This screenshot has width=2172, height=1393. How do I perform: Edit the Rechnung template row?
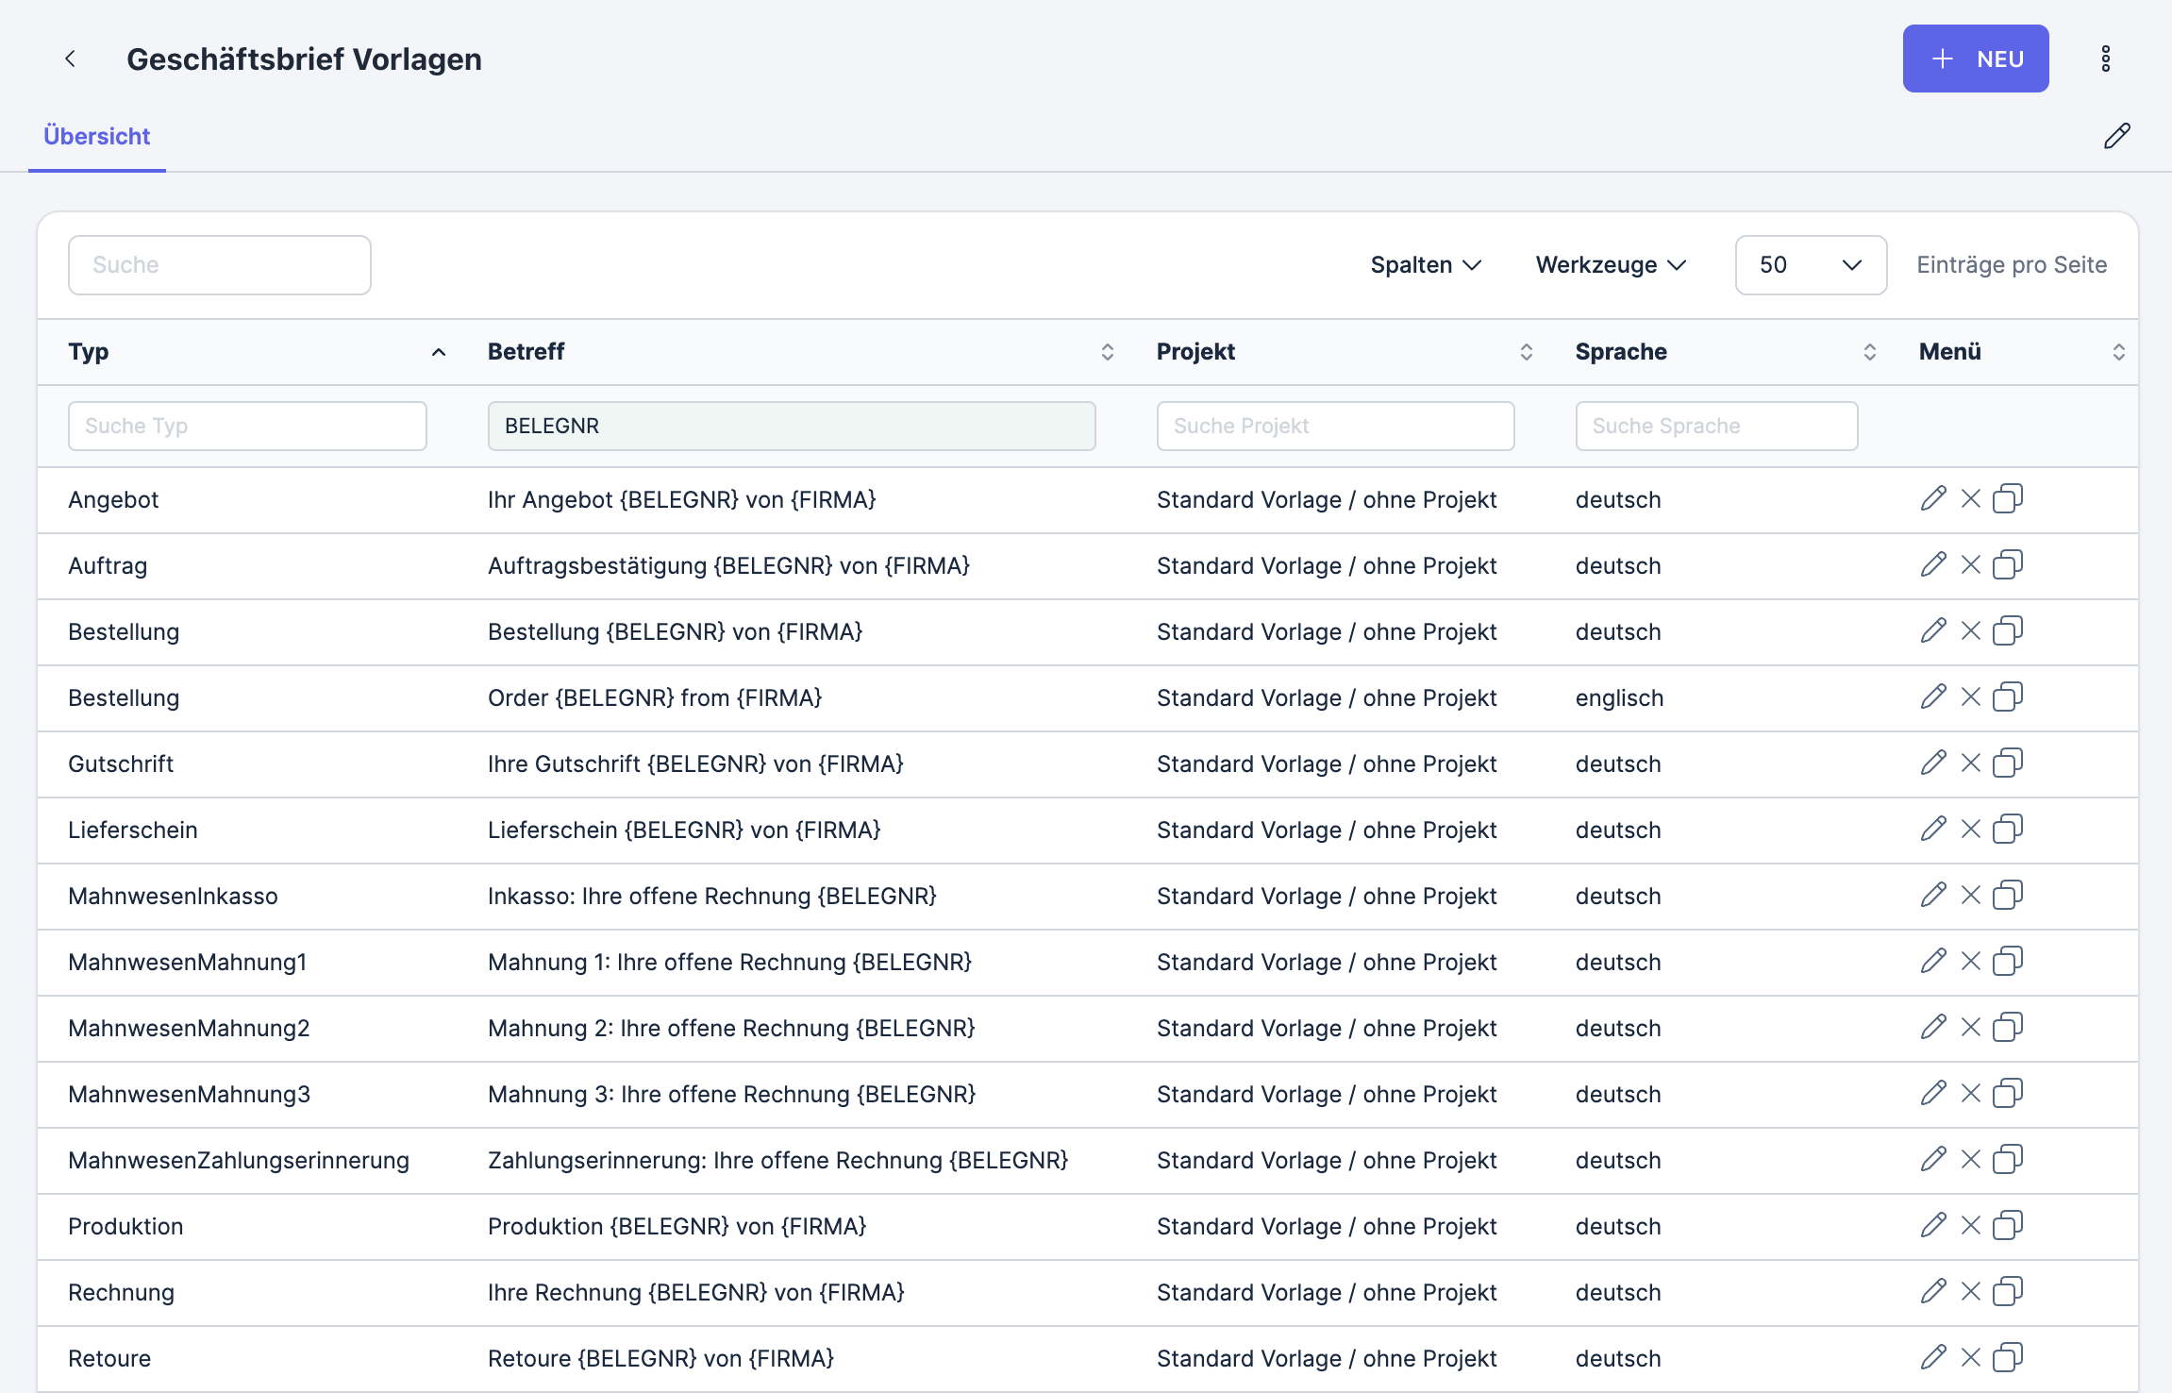[x=1933, y=1291]
